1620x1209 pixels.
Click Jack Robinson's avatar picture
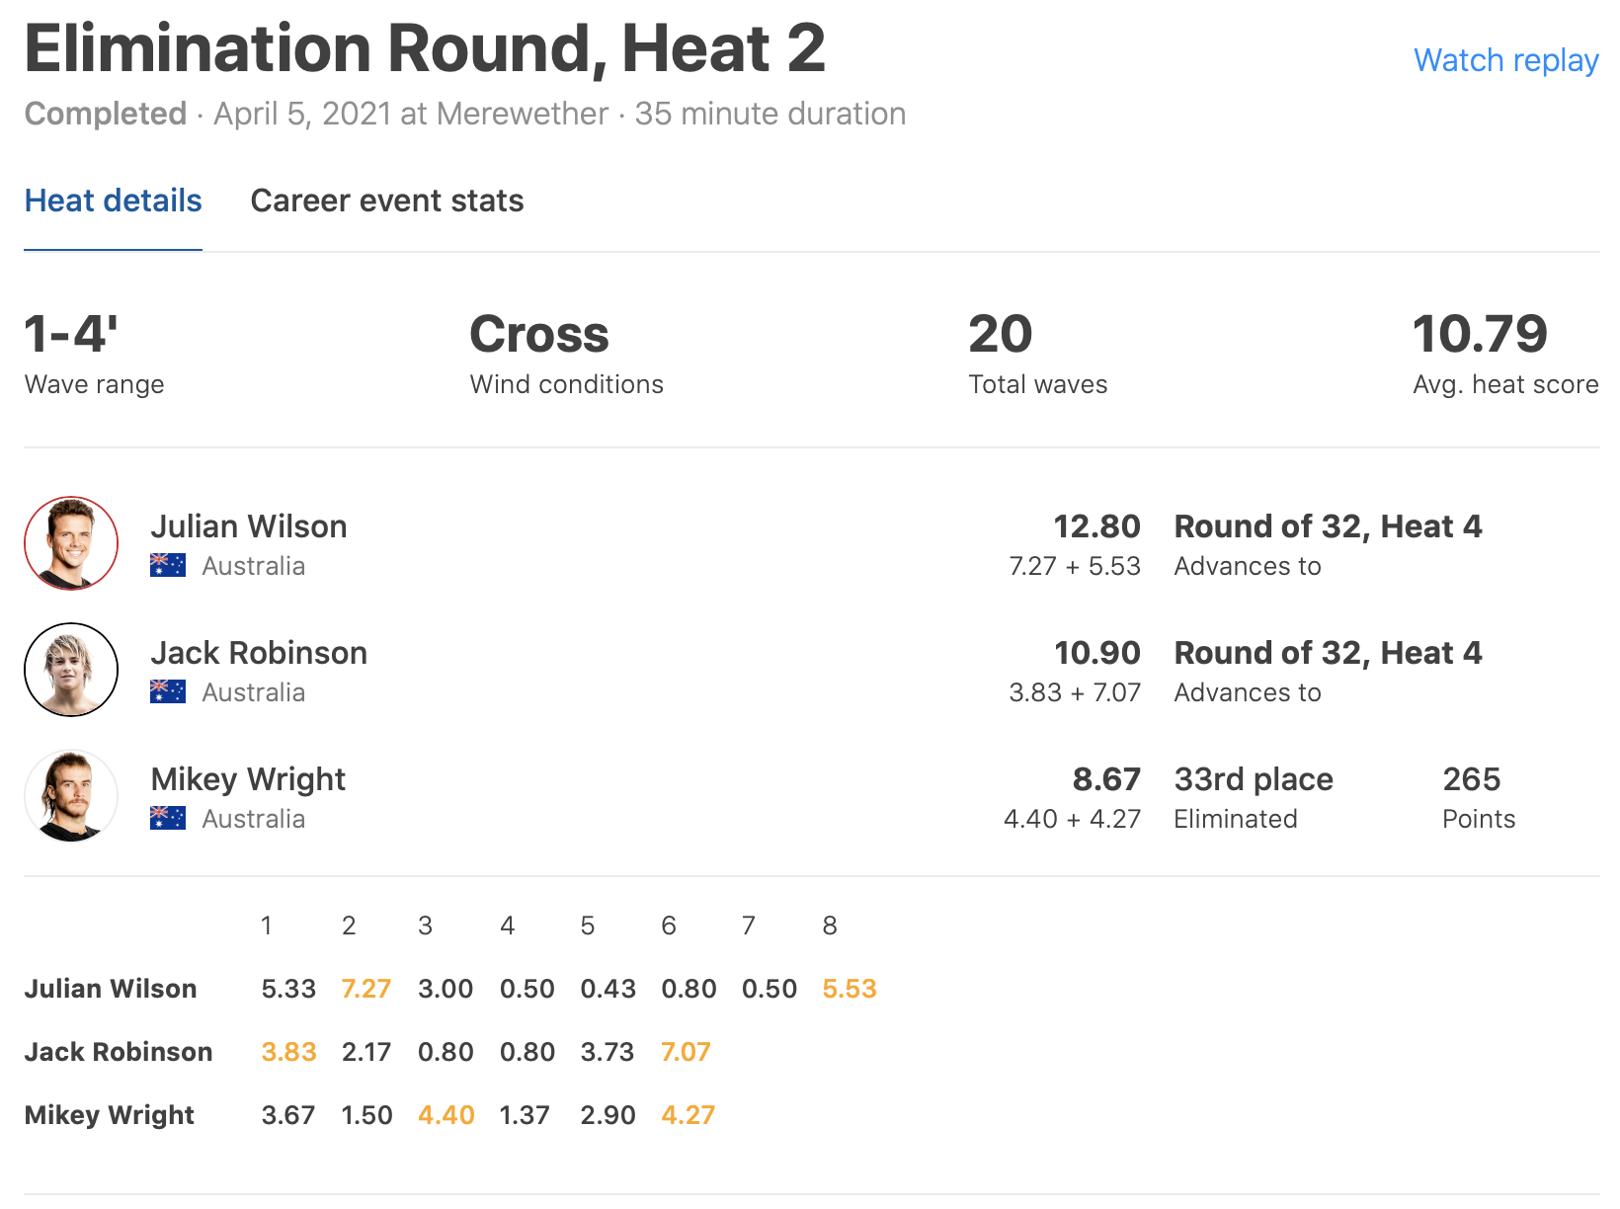71,670
